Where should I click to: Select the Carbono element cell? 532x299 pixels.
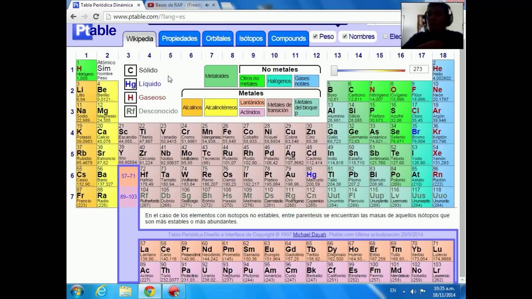click(358, 91)
